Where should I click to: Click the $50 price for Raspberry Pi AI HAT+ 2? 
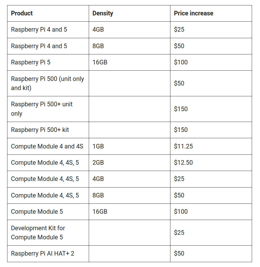coord(179,254)
